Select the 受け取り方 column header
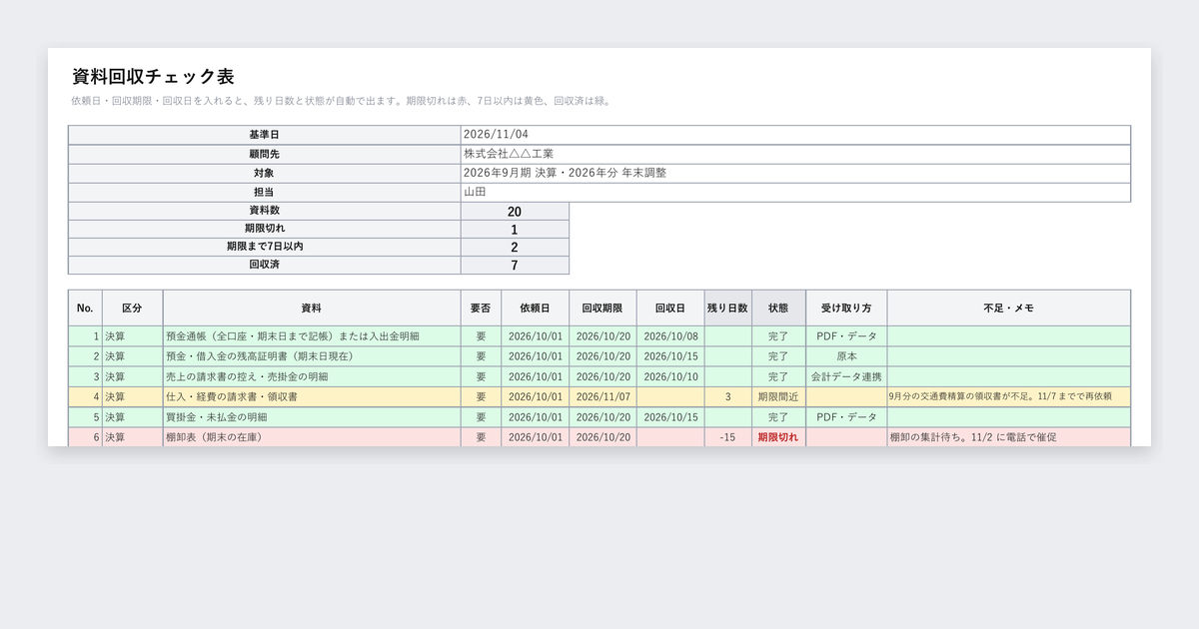 click(x=846, y=309)
